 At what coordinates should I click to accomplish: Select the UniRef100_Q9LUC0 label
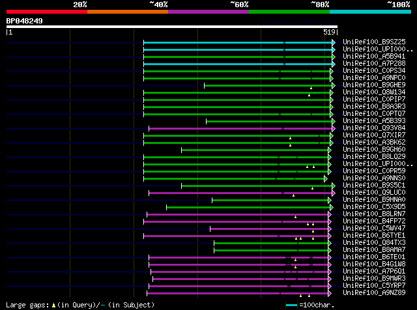(x=374, y=193)
